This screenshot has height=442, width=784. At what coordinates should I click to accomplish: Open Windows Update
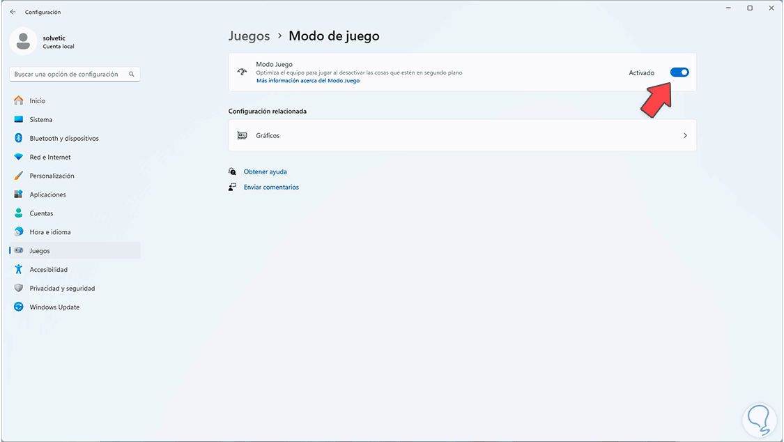[75, 307]
